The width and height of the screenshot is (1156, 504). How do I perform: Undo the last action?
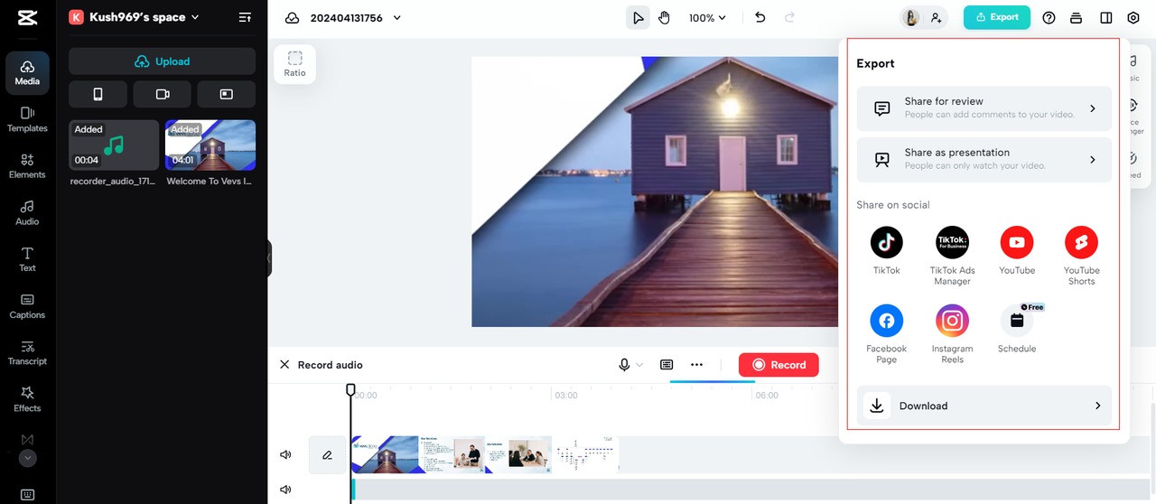pyautogui.click(x=760, y=17)
